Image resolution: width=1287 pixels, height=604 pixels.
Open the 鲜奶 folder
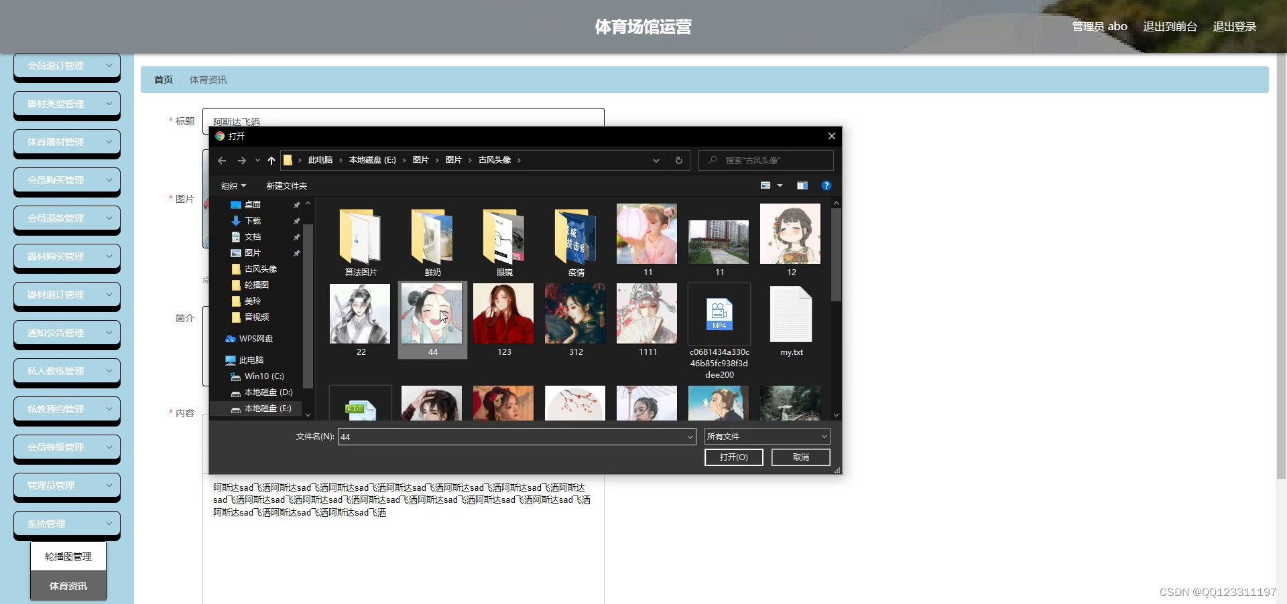432,241
